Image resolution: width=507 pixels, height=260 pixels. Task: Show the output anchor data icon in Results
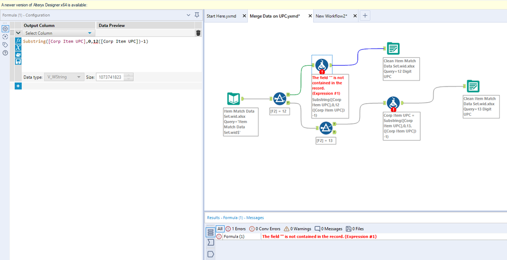(211, 254)
